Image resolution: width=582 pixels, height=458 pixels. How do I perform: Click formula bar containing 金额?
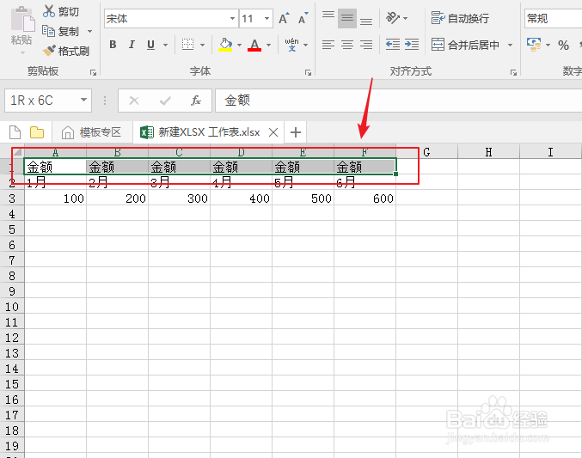coord(399,101)
